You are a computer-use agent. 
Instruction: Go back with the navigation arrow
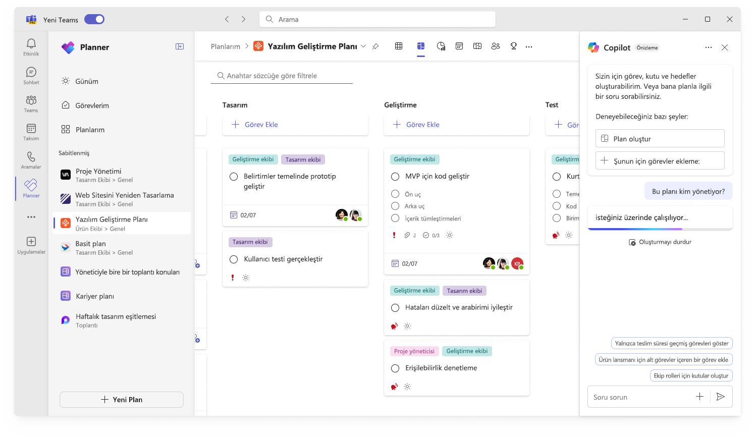coord(227,19)
